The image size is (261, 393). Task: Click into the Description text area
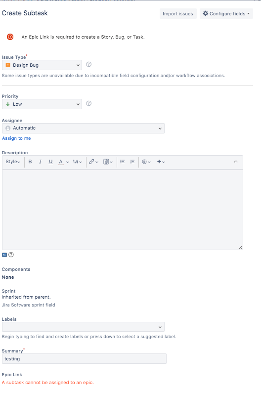123,210
